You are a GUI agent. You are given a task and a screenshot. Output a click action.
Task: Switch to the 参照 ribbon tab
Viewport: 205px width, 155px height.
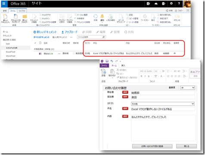[x=5, y=11]
